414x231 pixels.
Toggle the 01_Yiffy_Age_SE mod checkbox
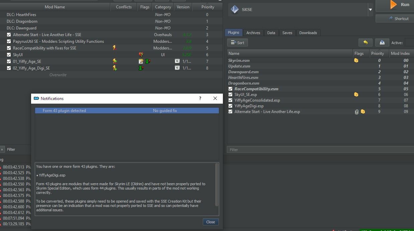[9, 62]
